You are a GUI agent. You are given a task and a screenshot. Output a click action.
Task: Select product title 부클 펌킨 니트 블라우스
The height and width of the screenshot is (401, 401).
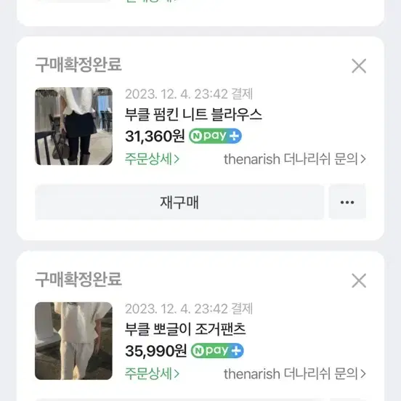(x=193, y=115)
